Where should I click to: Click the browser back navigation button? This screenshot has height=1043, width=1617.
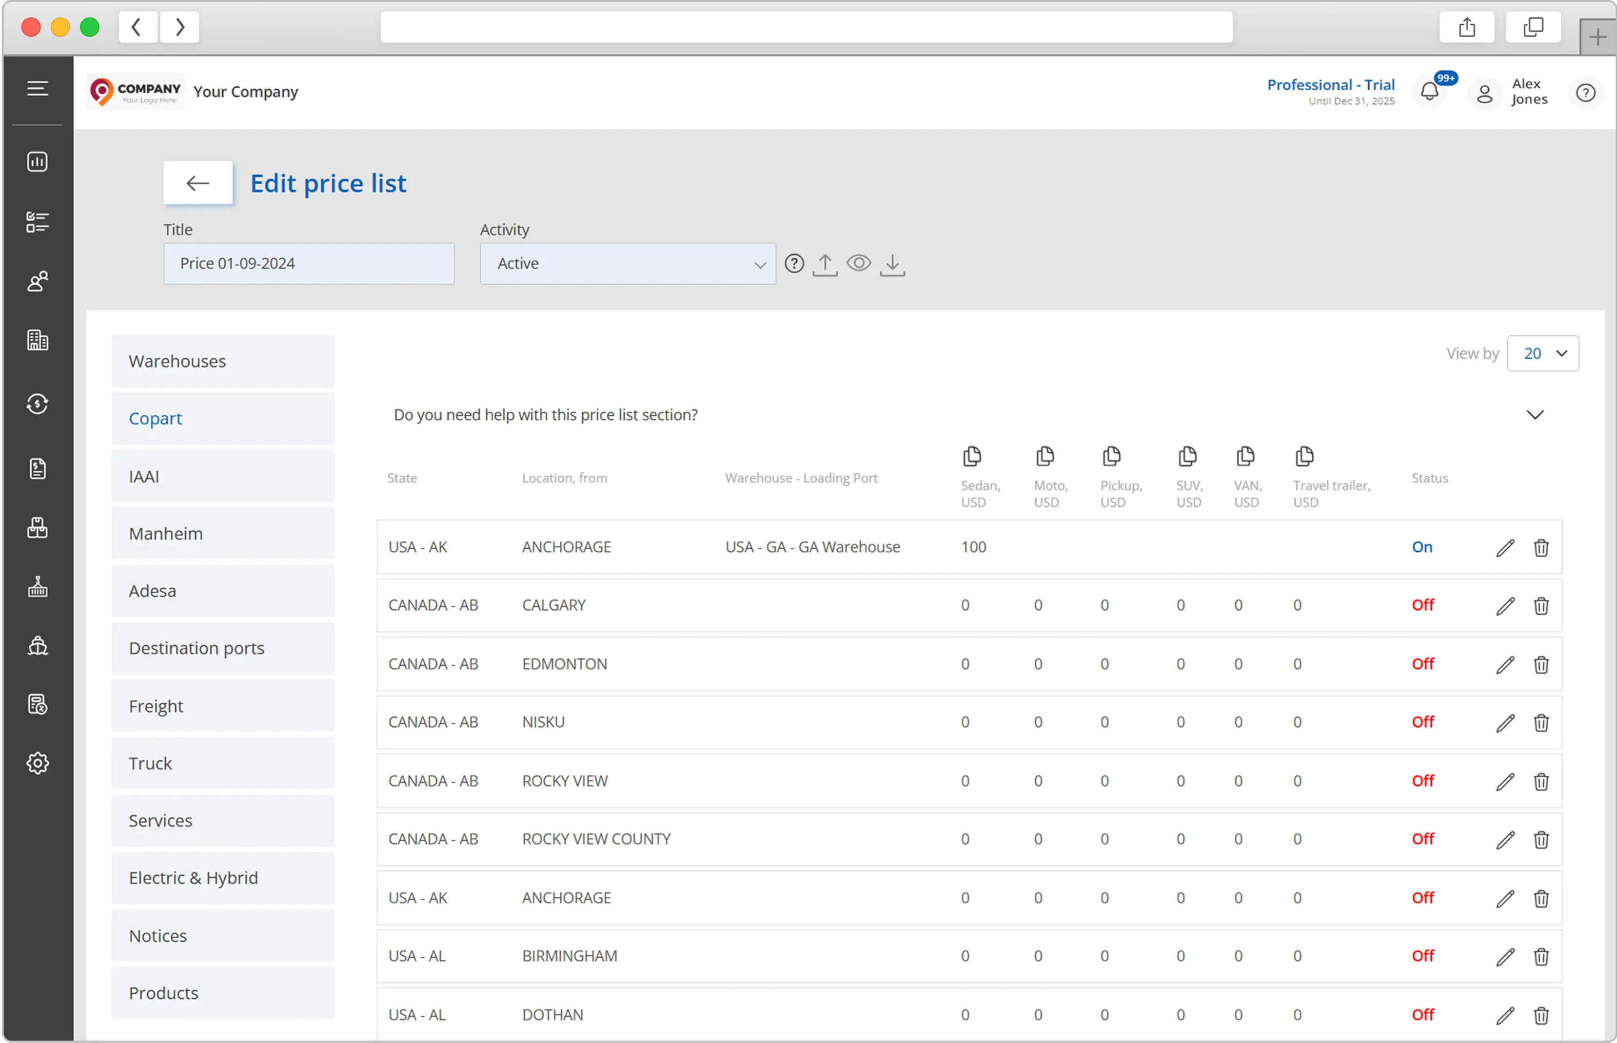pyautogui.click(x=138, y=27)
